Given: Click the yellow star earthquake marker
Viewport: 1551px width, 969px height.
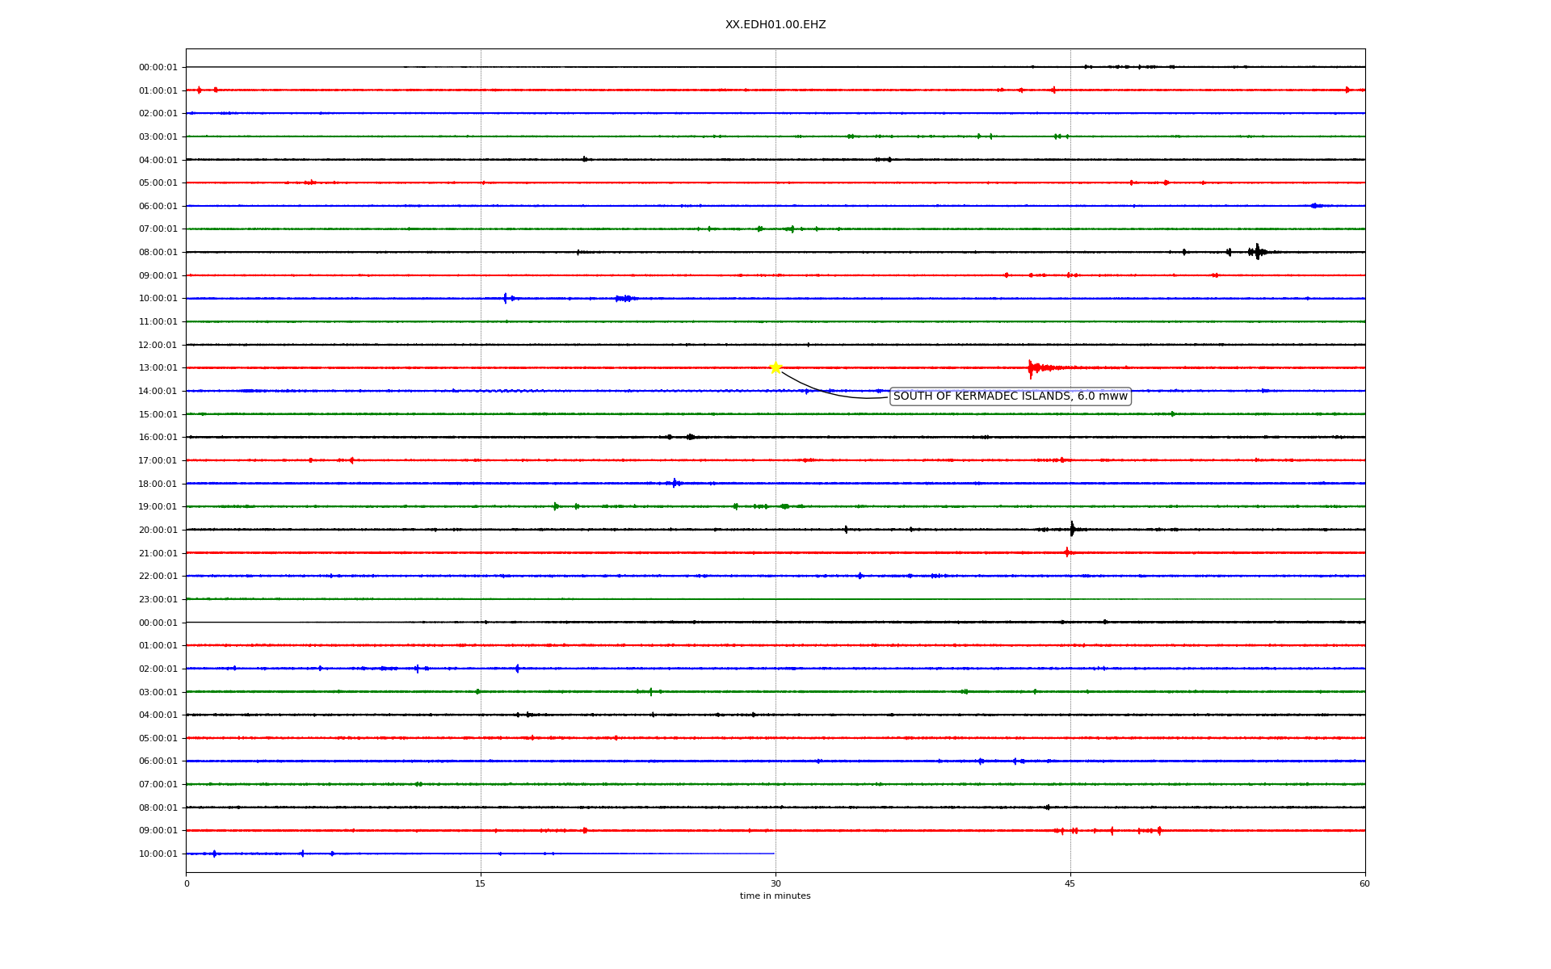Looking at the screenshot, I should 775,367.
